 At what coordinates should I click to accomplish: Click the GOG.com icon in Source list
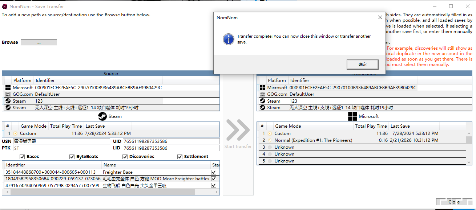8,94
